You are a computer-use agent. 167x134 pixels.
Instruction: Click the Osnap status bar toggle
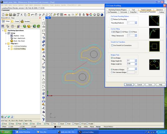[98, 127]
